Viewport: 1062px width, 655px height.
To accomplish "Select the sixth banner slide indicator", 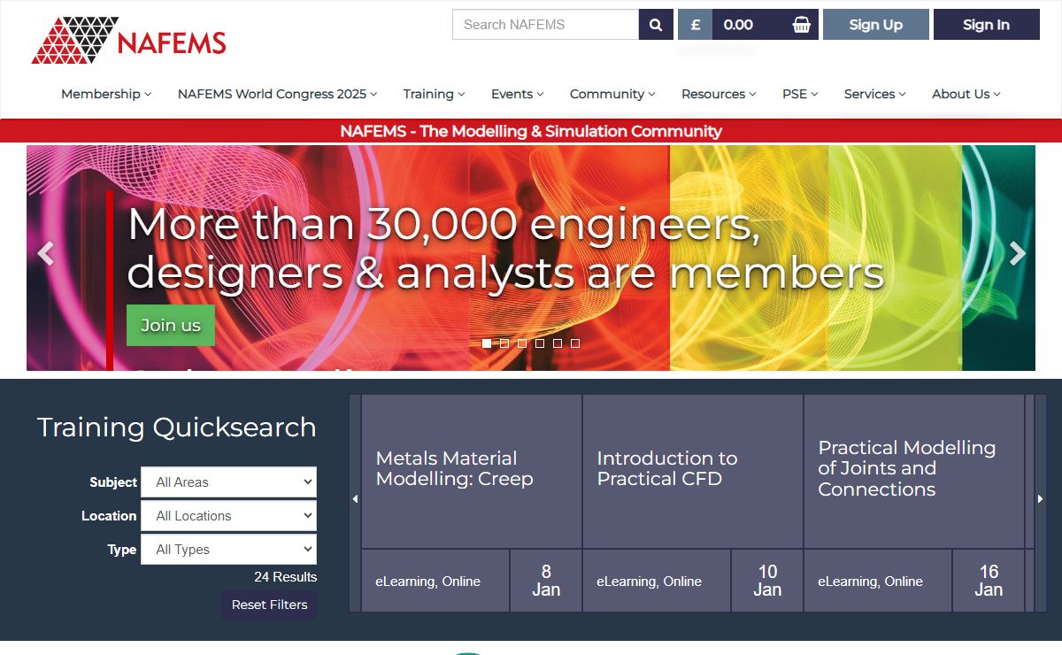I will click(x=575, y=343).
